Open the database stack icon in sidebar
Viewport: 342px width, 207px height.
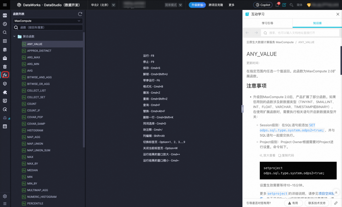point(5,50)
